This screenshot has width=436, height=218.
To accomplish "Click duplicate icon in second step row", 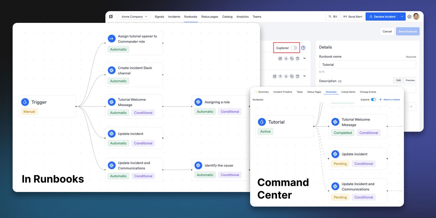I will tap(292, 76).
